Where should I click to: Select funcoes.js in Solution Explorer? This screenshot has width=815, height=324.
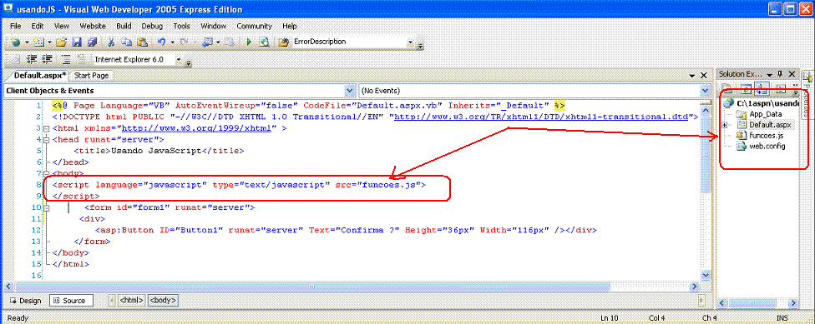(759, 136)
